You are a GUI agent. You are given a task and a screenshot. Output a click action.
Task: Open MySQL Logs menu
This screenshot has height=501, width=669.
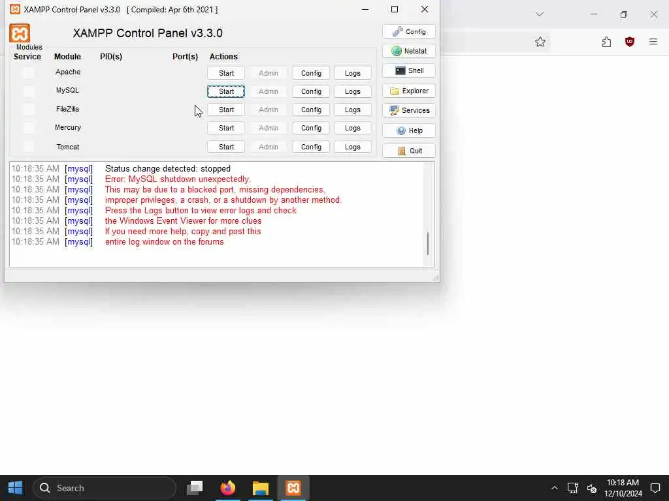pyautogui.click(x=352, y=91)
